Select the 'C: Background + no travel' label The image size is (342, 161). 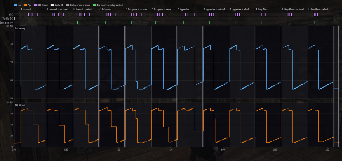pyautogui.click(x=136, y=9)
